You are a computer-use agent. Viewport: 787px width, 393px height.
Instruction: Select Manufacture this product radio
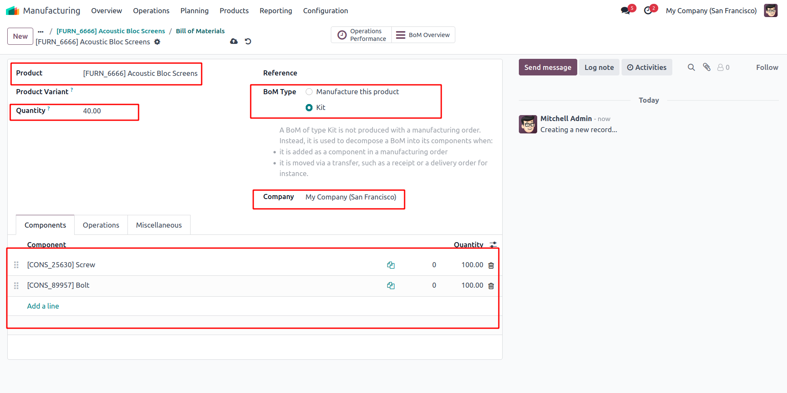[x=309, y=92]
